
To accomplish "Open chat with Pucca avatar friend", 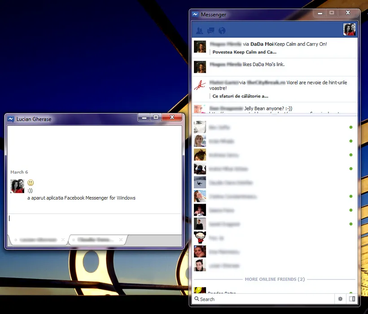I will point(200,238).
